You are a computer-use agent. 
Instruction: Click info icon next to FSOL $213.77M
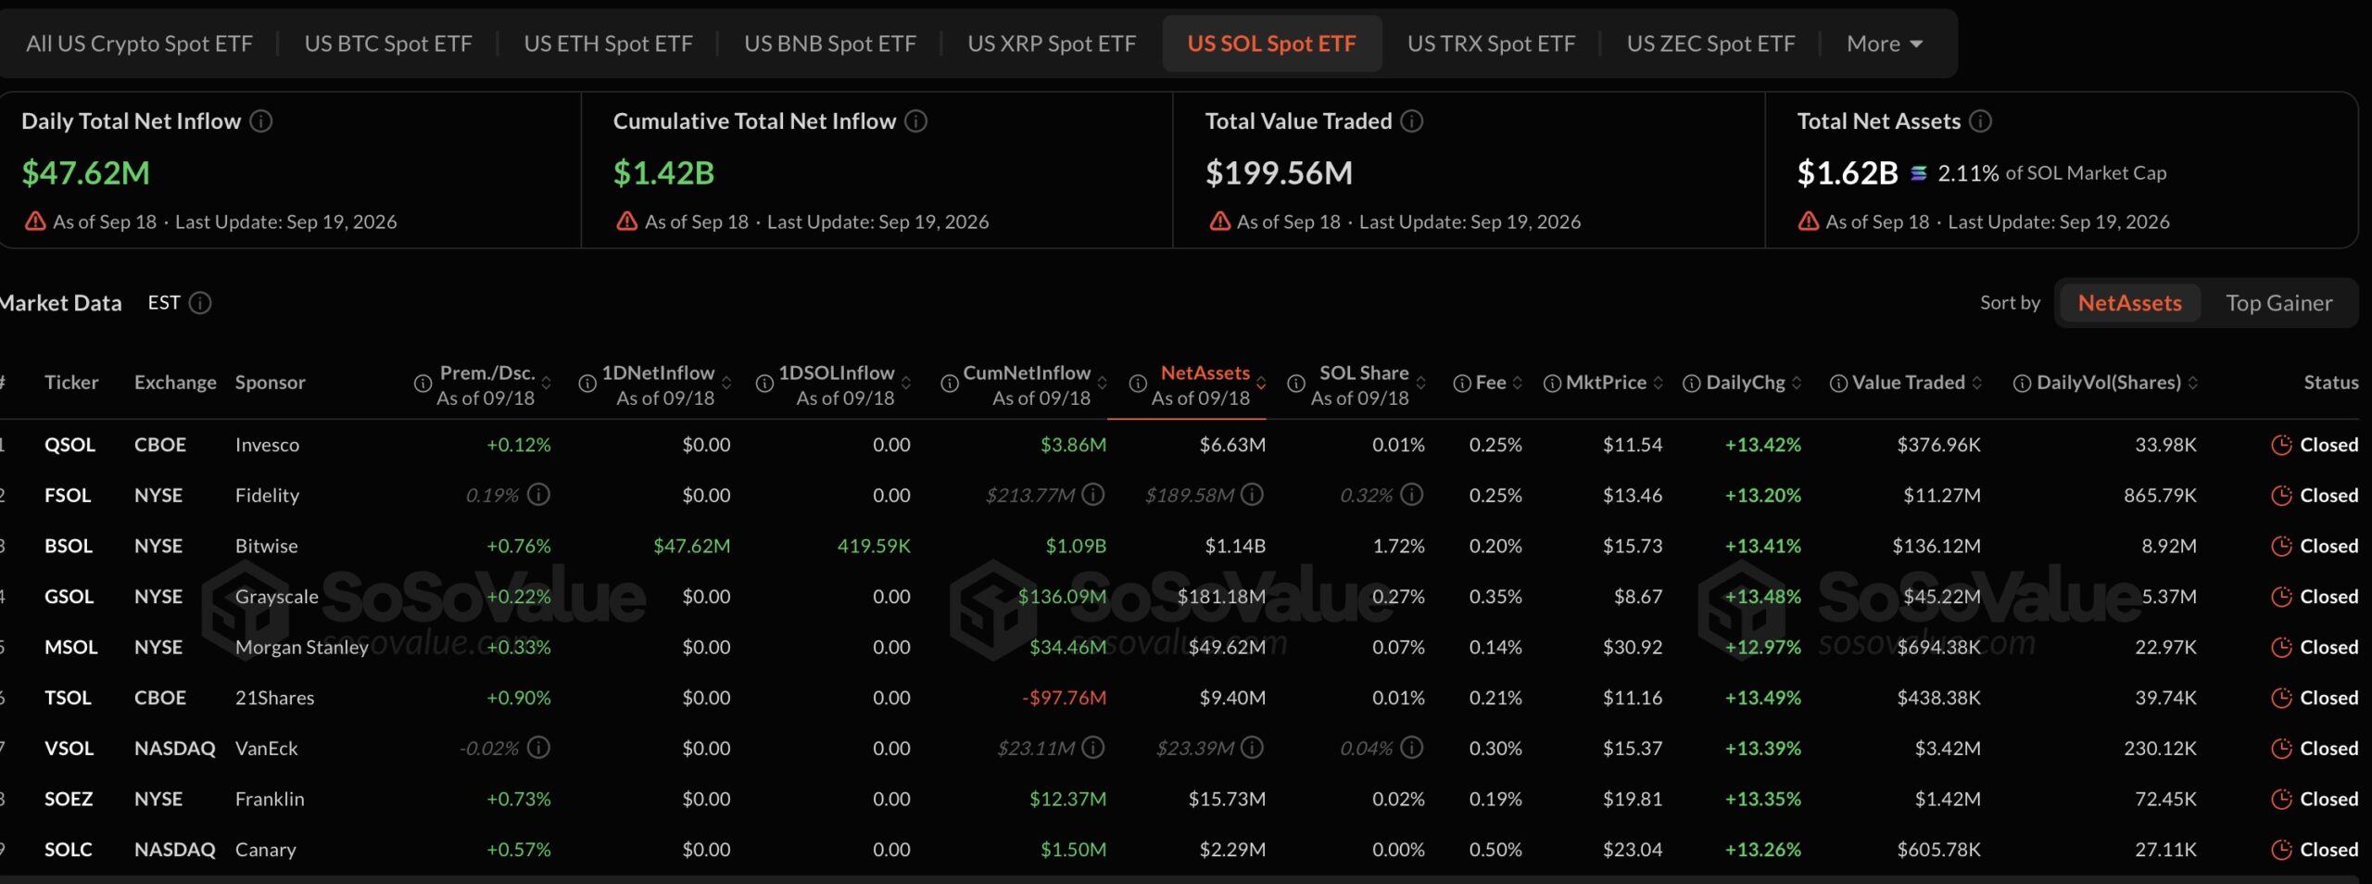pos(1093,495)
